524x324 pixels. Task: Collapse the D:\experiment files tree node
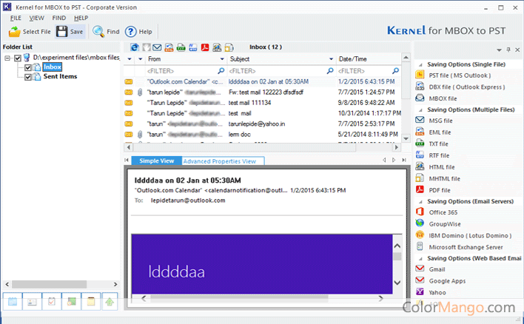click(7, 58)
